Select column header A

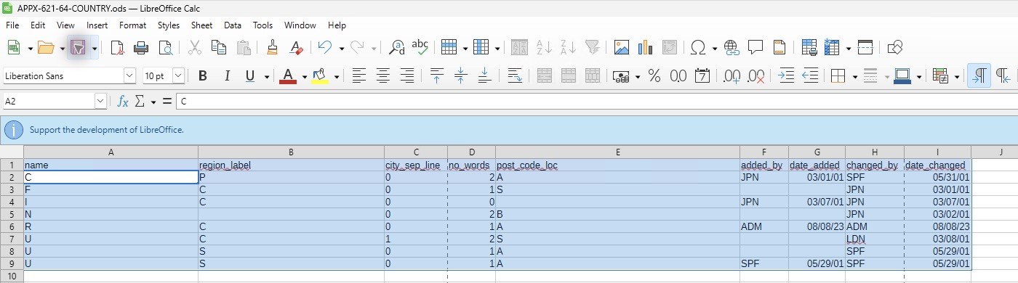111,152
